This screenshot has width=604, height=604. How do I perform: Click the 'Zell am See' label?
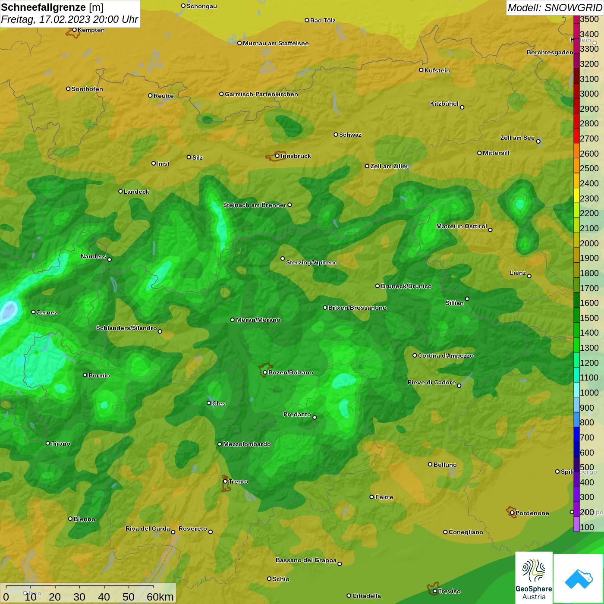pyautogui.click(x=518, y=138)
